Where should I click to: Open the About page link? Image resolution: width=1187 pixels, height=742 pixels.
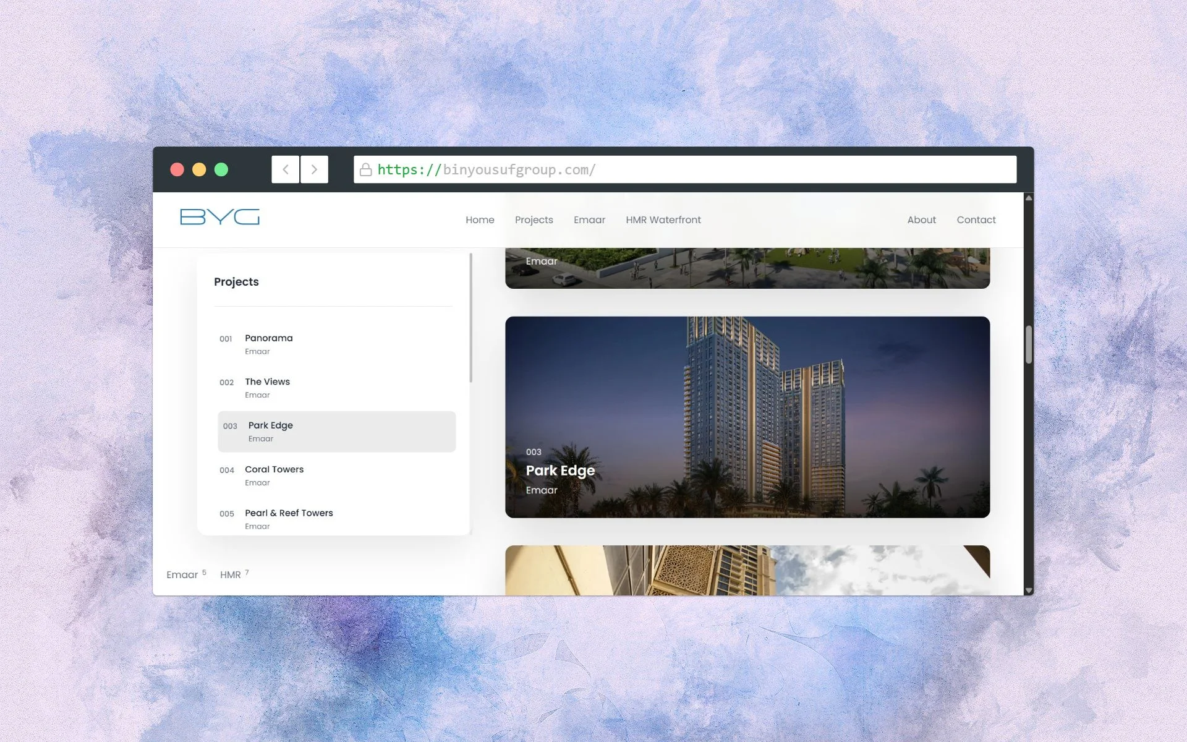(921, 220)
